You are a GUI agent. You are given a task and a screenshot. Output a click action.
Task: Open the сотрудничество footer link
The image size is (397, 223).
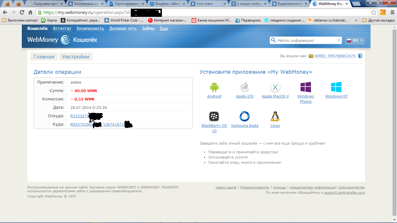[x=351, y=187]
